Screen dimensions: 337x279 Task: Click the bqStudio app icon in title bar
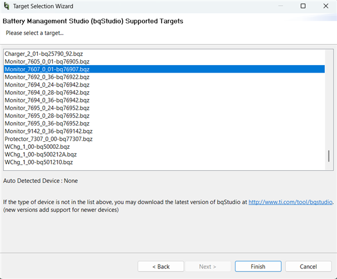coord(6,6)
